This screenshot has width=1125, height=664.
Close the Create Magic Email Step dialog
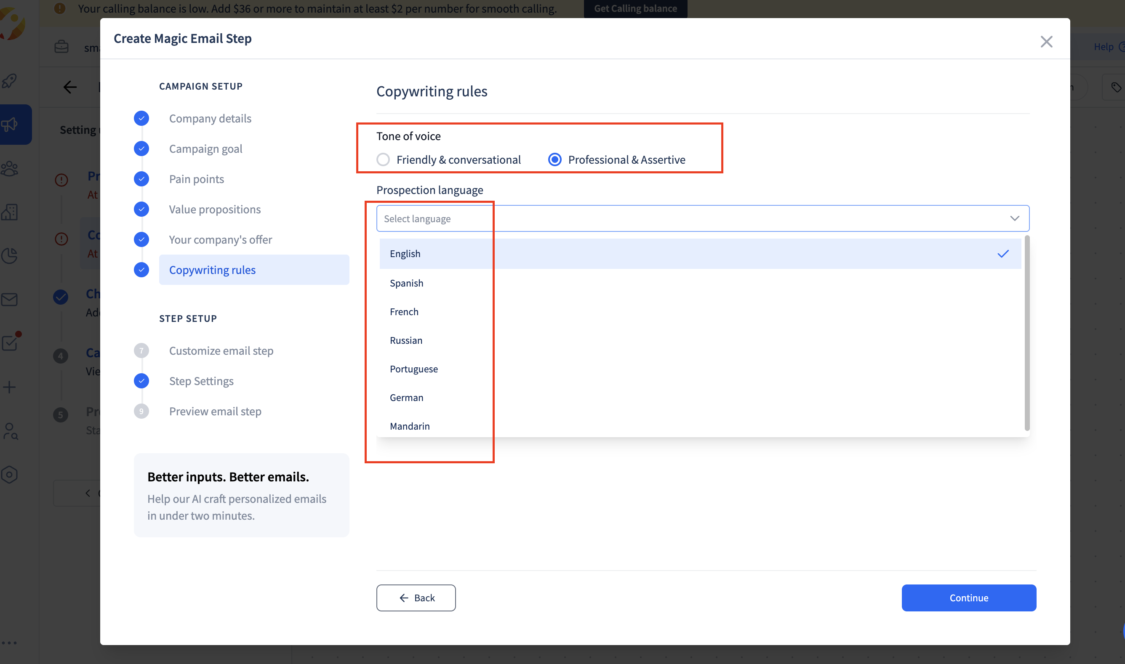click(x=1046, y=42)
